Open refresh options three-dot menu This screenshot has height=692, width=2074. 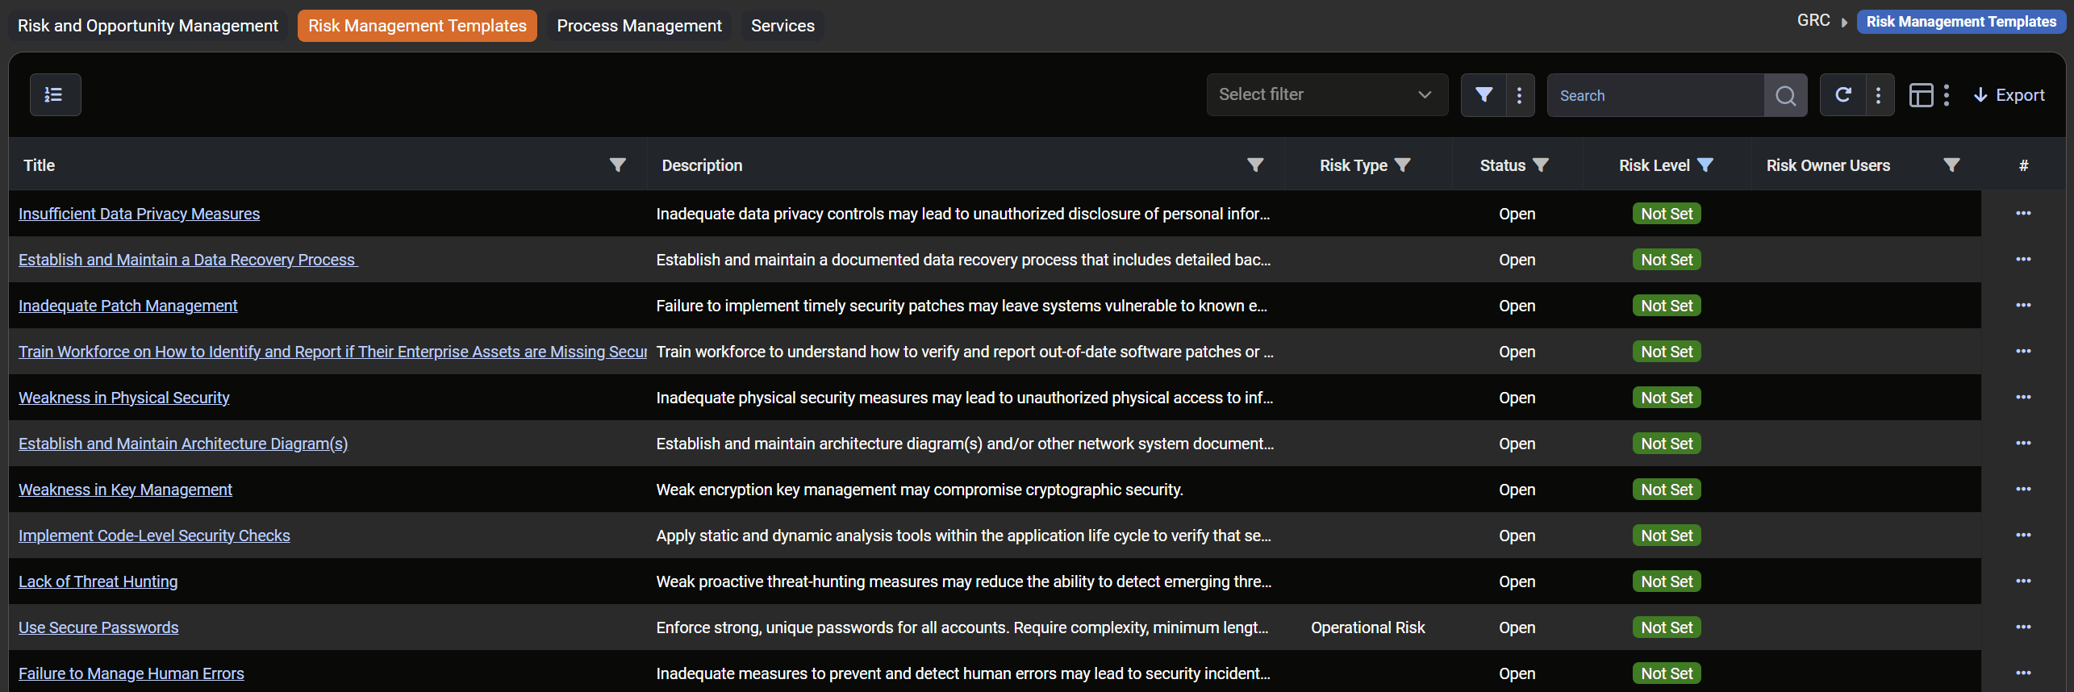click(x=1879, y=95)
